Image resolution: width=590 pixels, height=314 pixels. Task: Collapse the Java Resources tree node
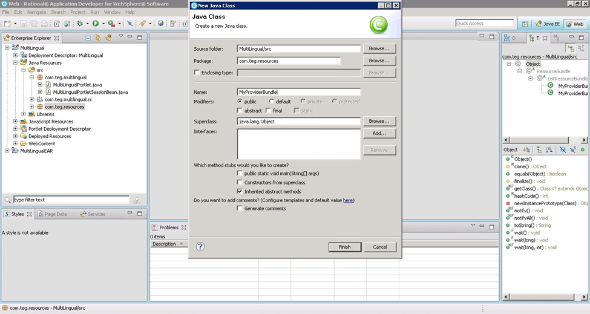pos(16,63)
